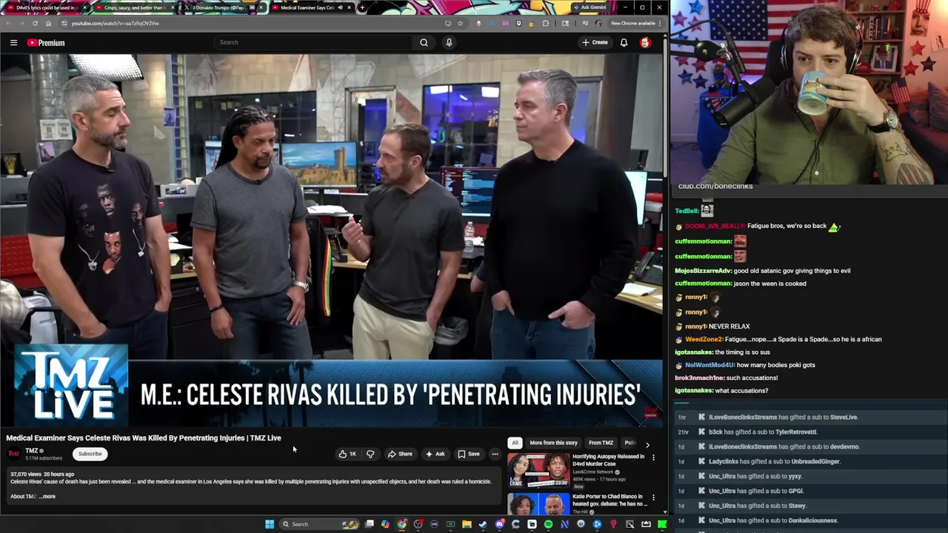Mute audio on Medical Examiner tab
948x533 pixels.
tap(340, 7)
